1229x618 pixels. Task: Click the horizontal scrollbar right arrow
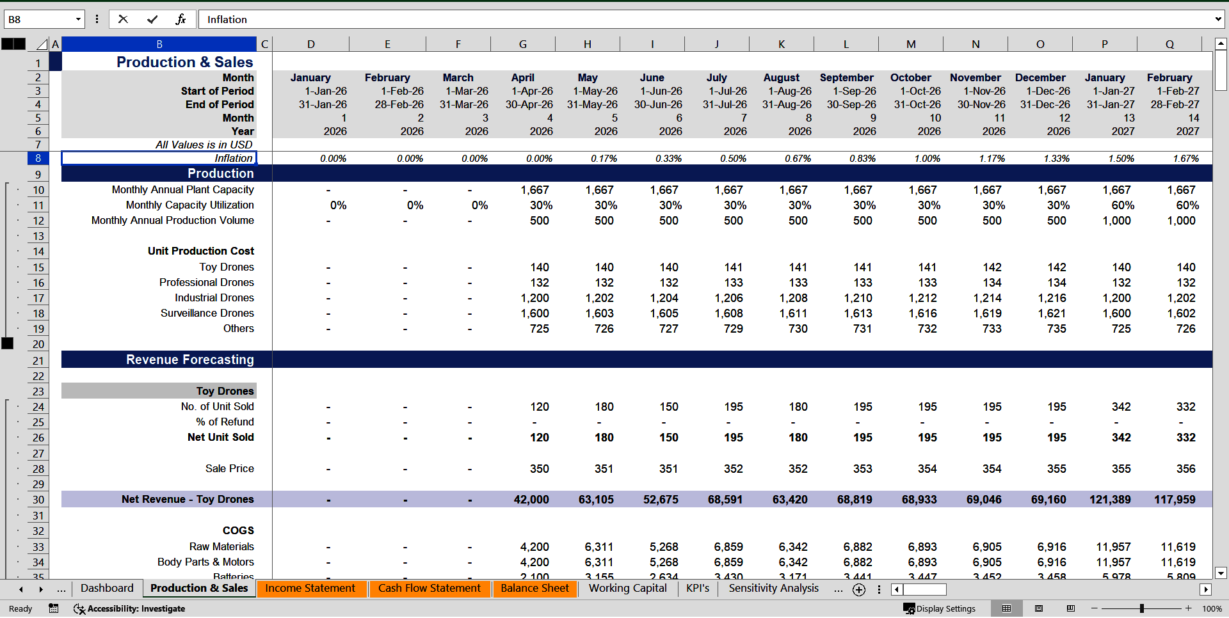[1206, 590]
